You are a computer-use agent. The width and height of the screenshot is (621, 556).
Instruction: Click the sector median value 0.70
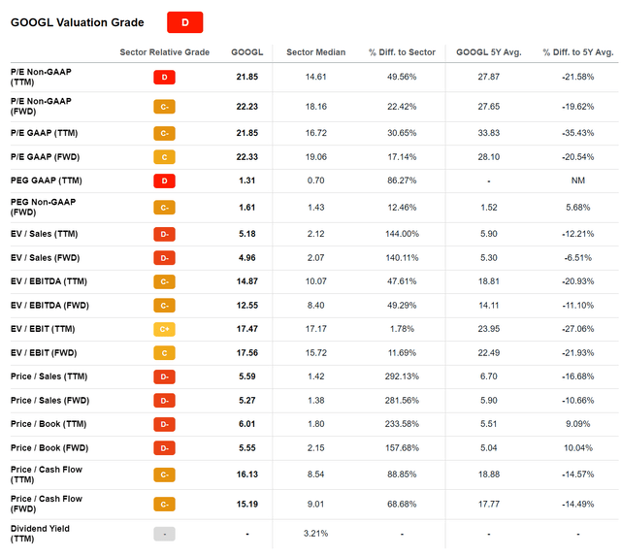click(x=315, y=180)
